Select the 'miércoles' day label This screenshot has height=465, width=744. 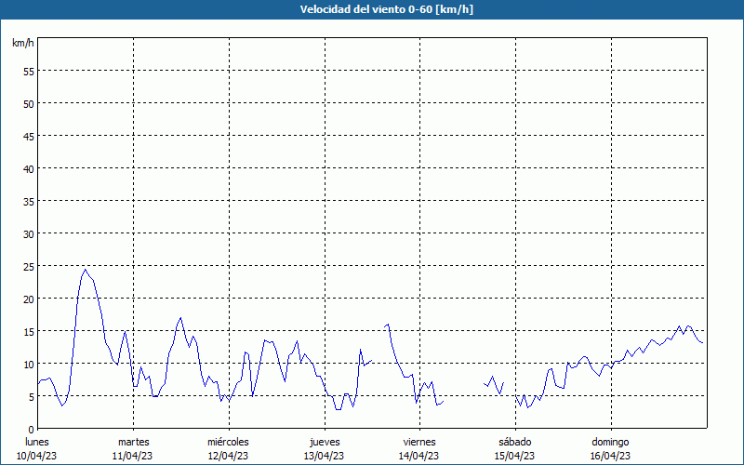228,442
